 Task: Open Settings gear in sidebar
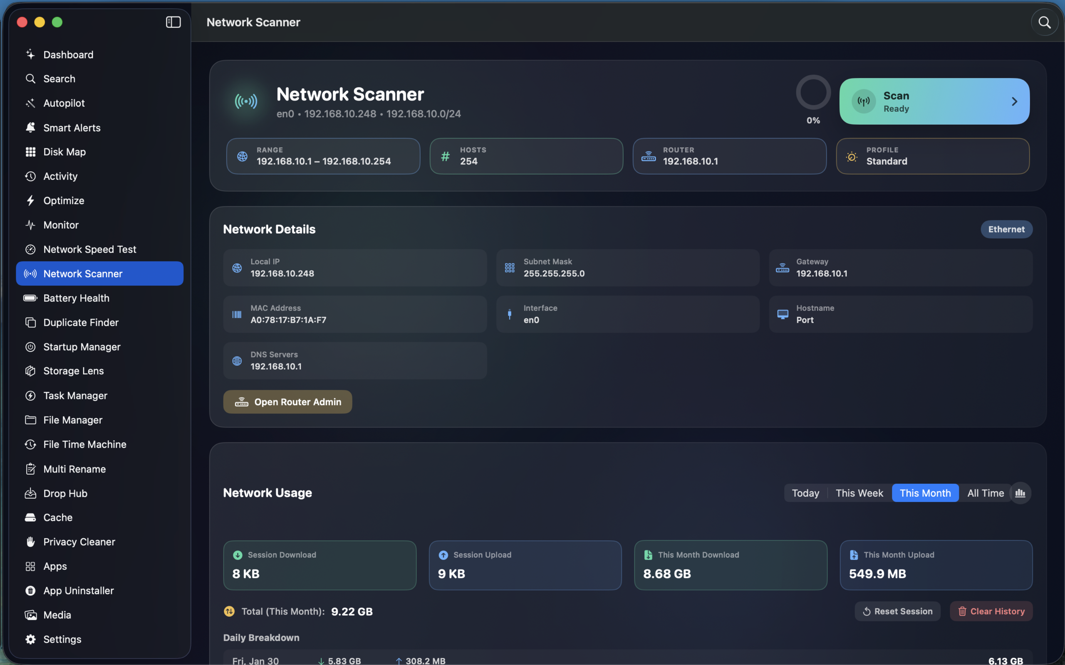[x=99, y=639]
